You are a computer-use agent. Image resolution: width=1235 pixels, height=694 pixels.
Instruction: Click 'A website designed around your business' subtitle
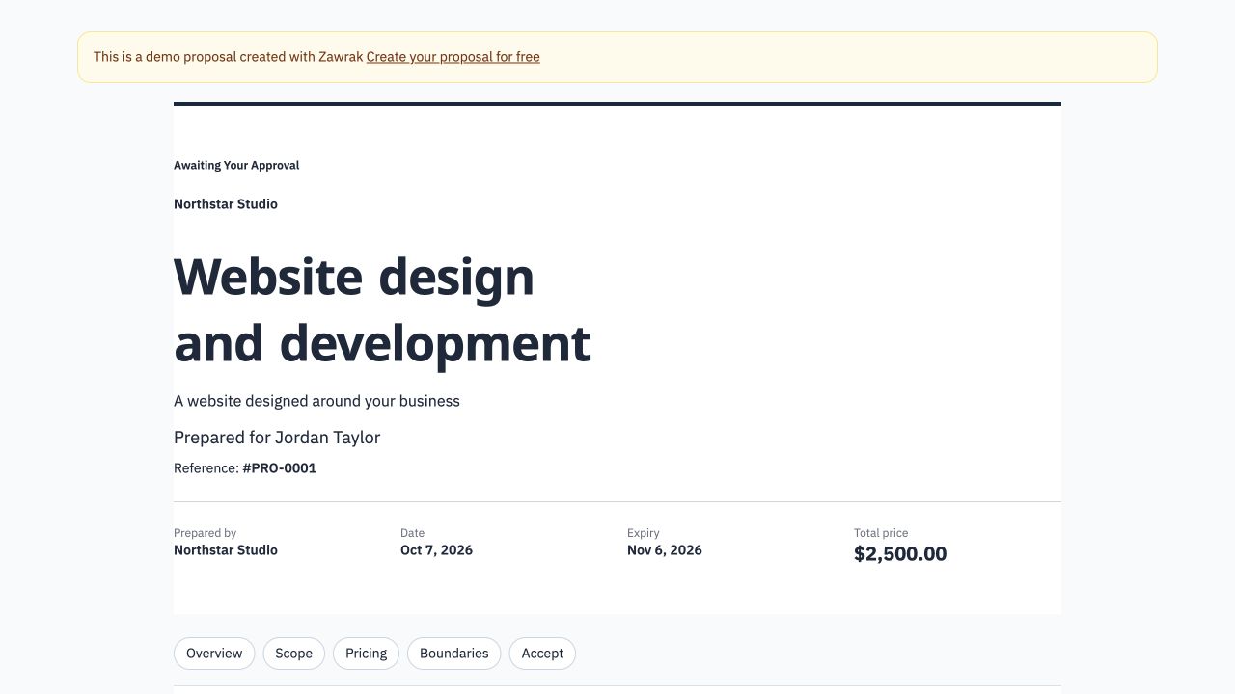[316, 401]
